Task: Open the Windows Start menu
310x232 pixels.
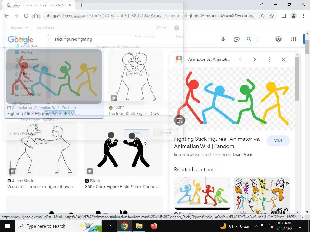Action: click(x=7, y=226)
